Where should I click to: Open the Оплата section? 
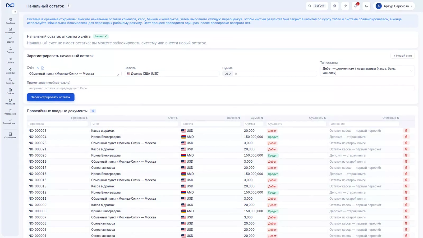[10, 61]
